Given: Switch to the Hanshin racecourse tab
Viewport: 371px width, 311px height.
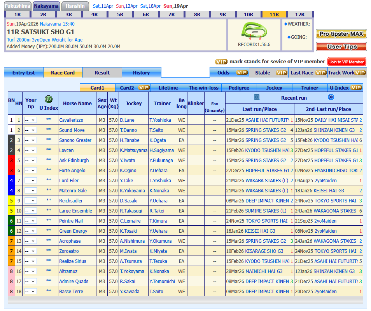Looking at the screenshot, I should pos(75,6).
